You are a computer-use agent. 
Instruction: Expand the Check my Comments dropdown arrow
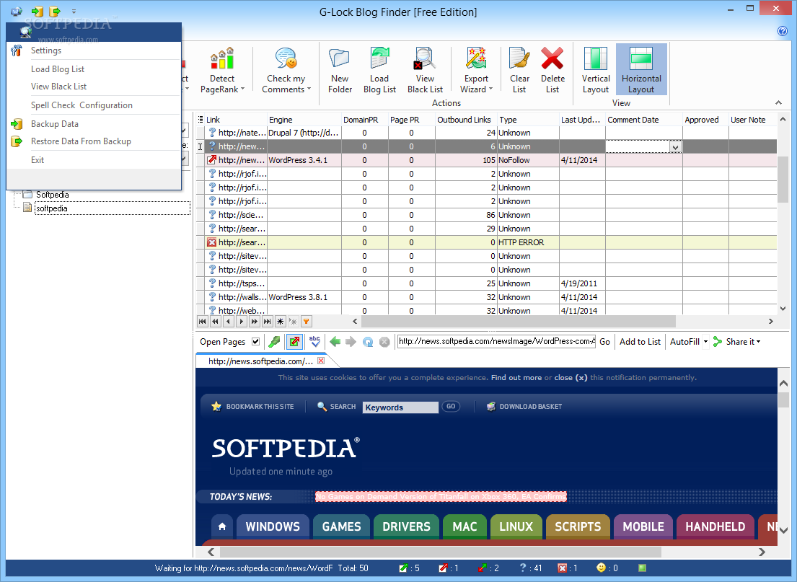click(x=309, y=89)
